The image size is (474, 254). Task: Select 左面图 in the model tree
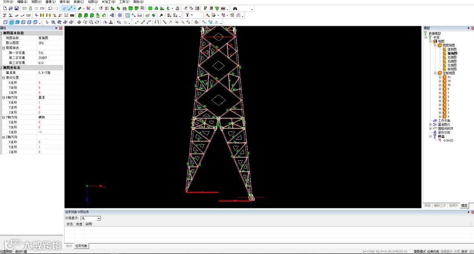point(452,65)
